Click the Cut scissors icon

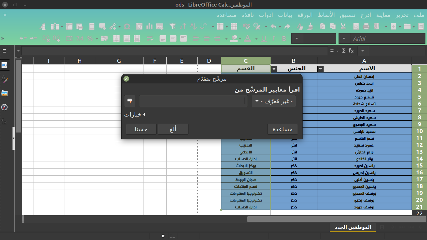(x=343, y=27)
